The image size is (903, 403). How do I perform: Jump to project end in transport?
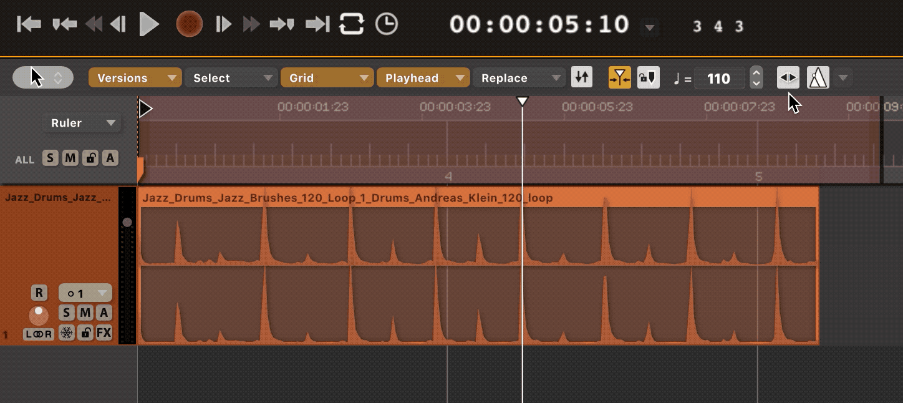(x=317, y=24)
